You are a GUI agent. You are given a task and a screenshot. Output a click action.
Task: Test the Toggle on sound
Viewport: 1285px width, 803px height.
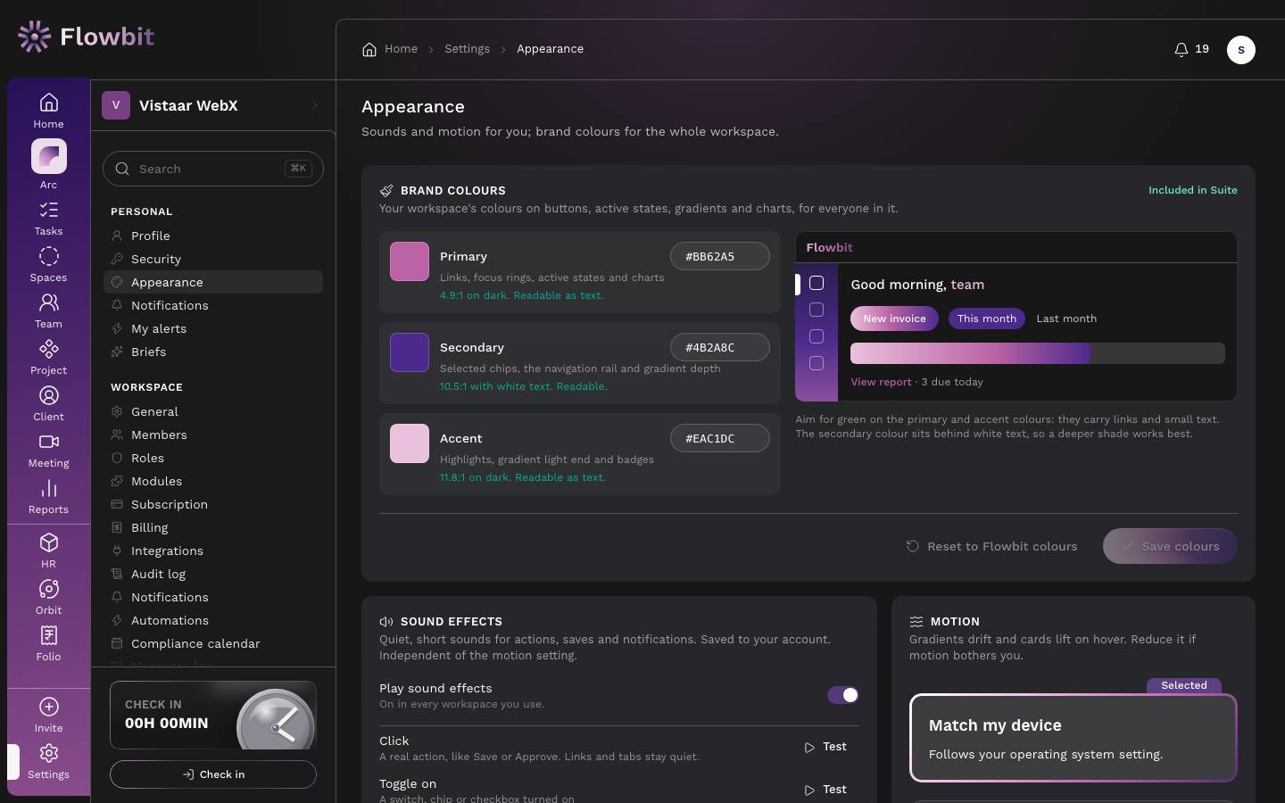pos(826,790)
